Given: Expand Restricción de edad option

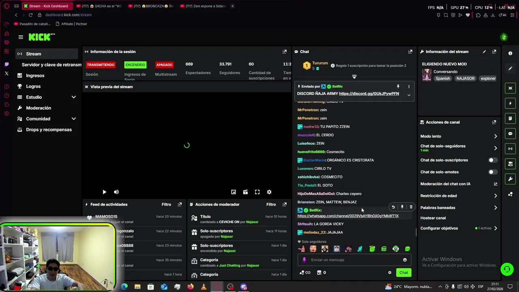Looking at the screenshot, I should [x=495, y=196].
